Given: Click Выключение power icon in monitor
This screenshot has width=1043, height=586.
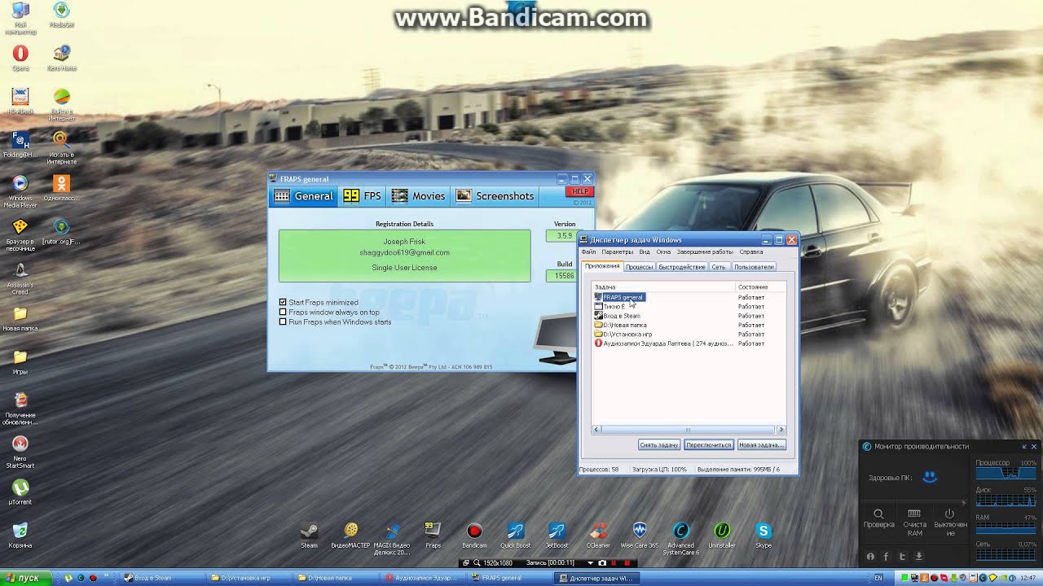Looking at the screenshot, I should tap(950, 523).
